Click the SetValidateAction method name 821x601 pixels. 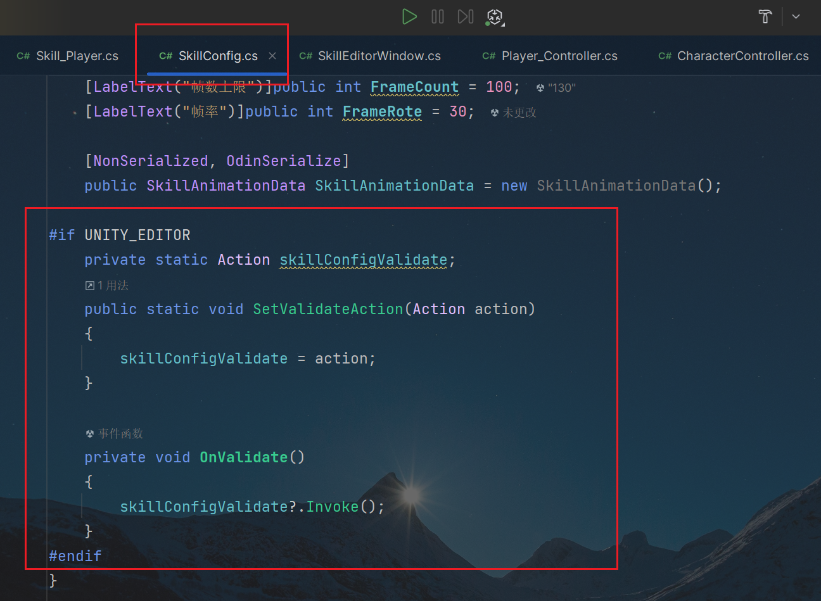click(x=328, y=309)
